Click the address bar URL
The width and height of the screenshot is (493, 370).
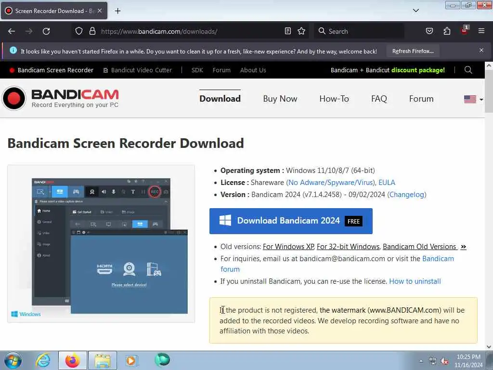(x=159, y=31)
